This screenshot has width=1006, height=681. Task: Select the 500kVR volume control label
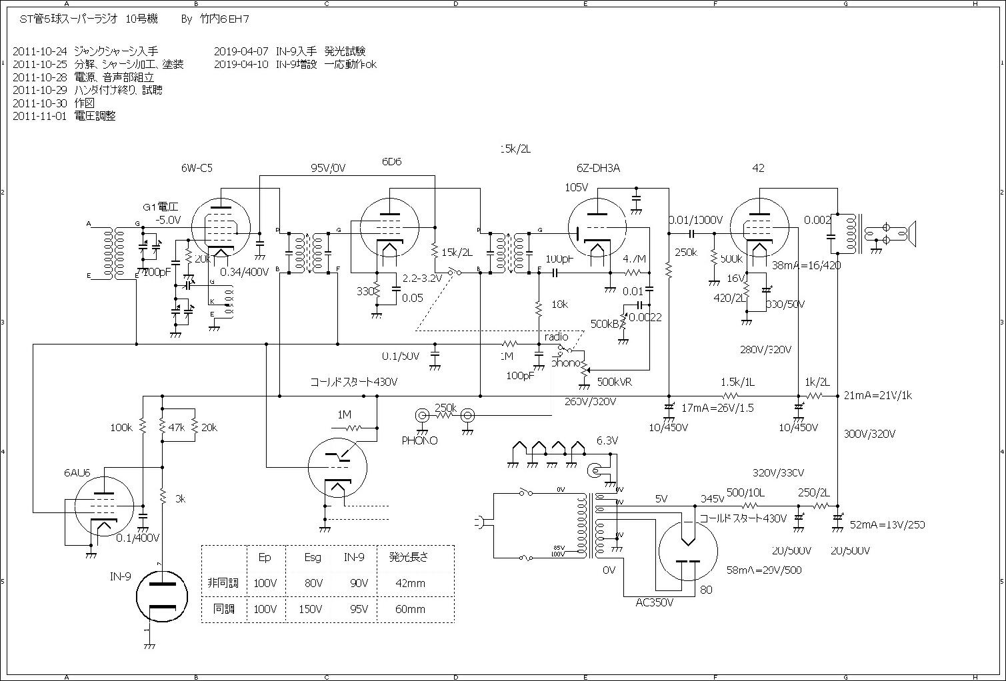614,382
